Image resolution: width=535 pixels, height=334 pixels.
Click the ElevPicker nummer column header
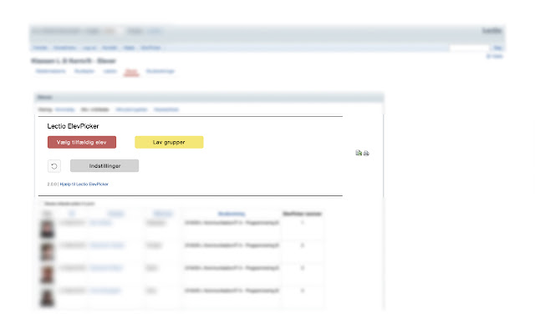point(303,214)
